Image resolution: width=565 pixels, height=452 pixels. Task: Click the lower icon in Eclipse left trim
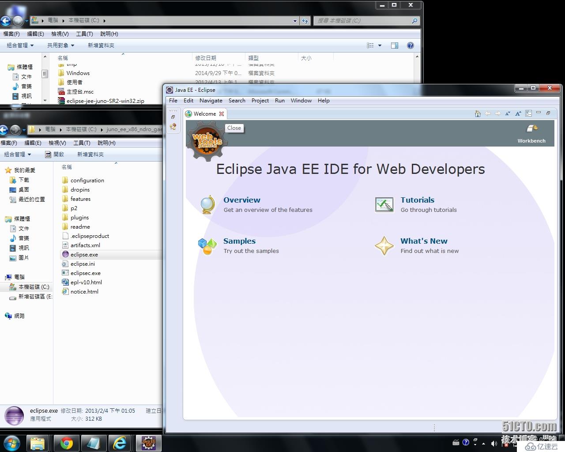(173, 127)
